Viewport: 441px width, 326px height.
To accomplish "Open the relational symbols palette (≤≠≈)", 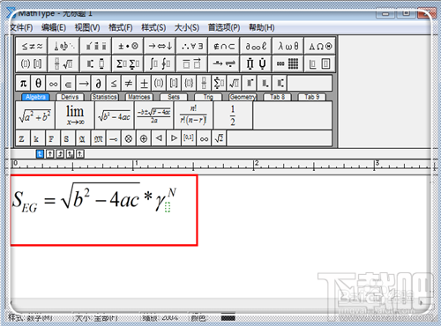I will (32, 46).
